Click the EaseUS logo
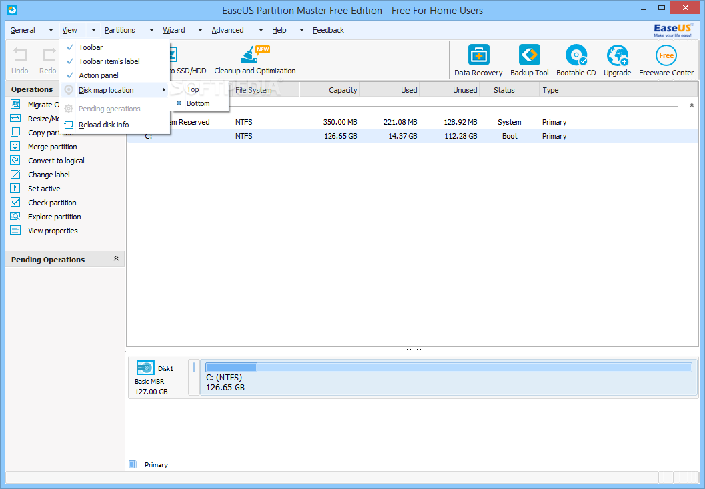This screenshot has width=705, height=489. point(673,30)
